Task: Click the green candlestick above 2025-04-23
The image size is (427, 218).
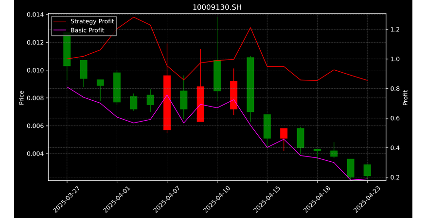Action: point(367,170)
